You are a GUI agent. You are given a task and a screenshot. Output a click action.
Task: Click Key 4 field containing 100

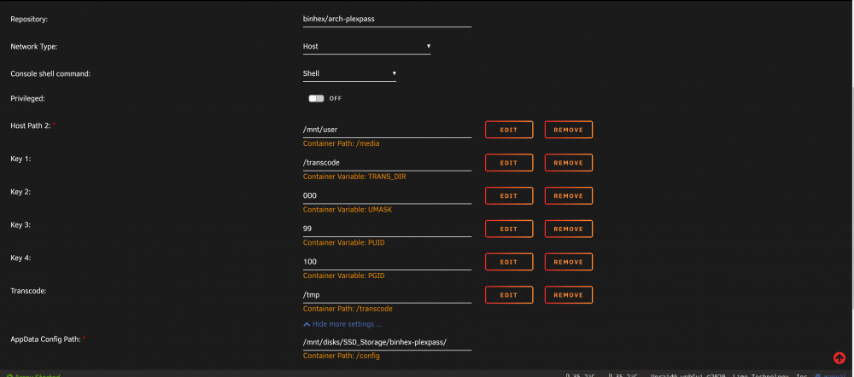pyautogui.click(x=387, y=262)
